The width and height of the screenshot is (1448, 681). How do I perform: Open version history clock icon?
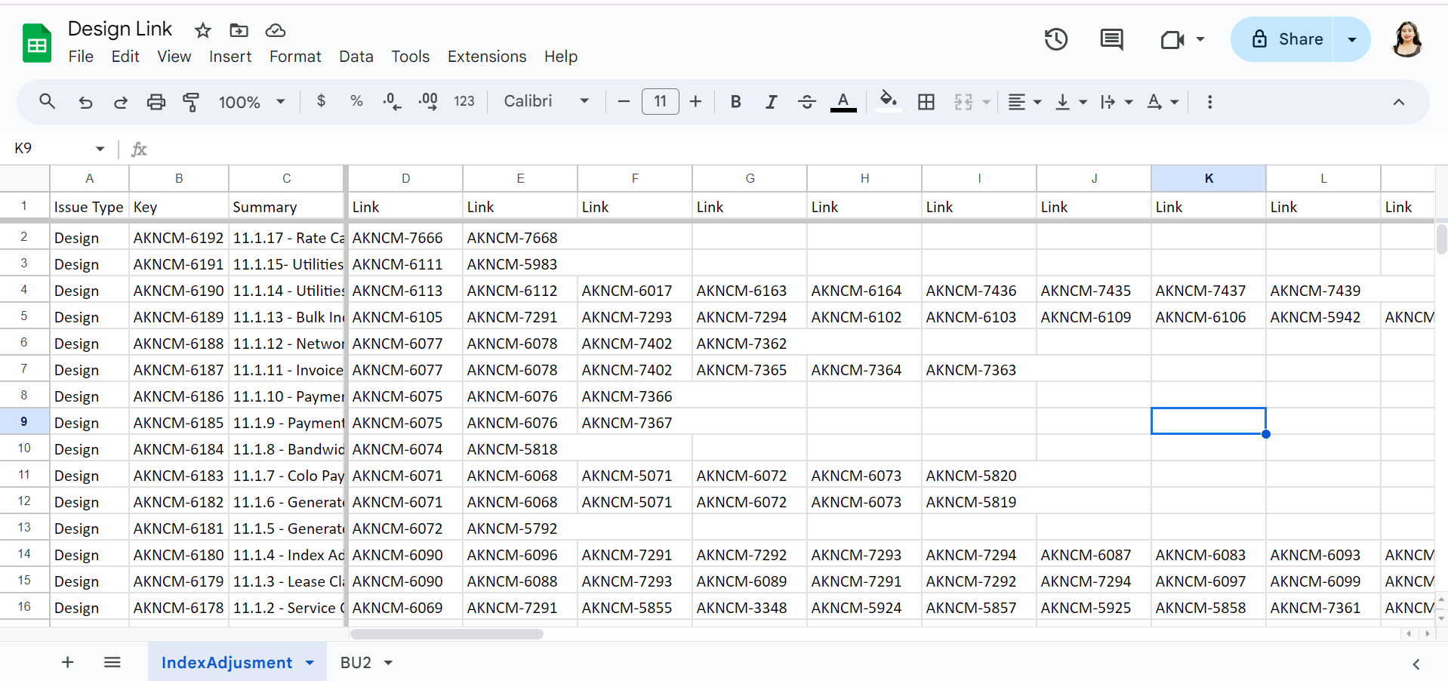(x=1055, y=39)
